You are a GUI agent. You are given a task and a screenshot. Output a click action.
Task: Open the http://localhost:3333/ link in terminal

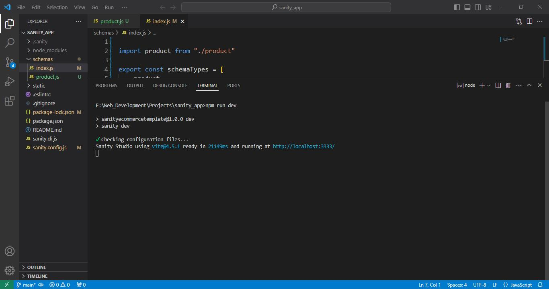303,147
